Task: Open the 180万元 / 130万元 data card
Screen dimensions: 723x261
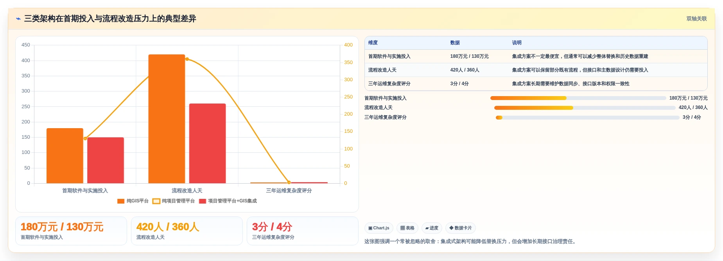Action: click(x=71, y=231)
